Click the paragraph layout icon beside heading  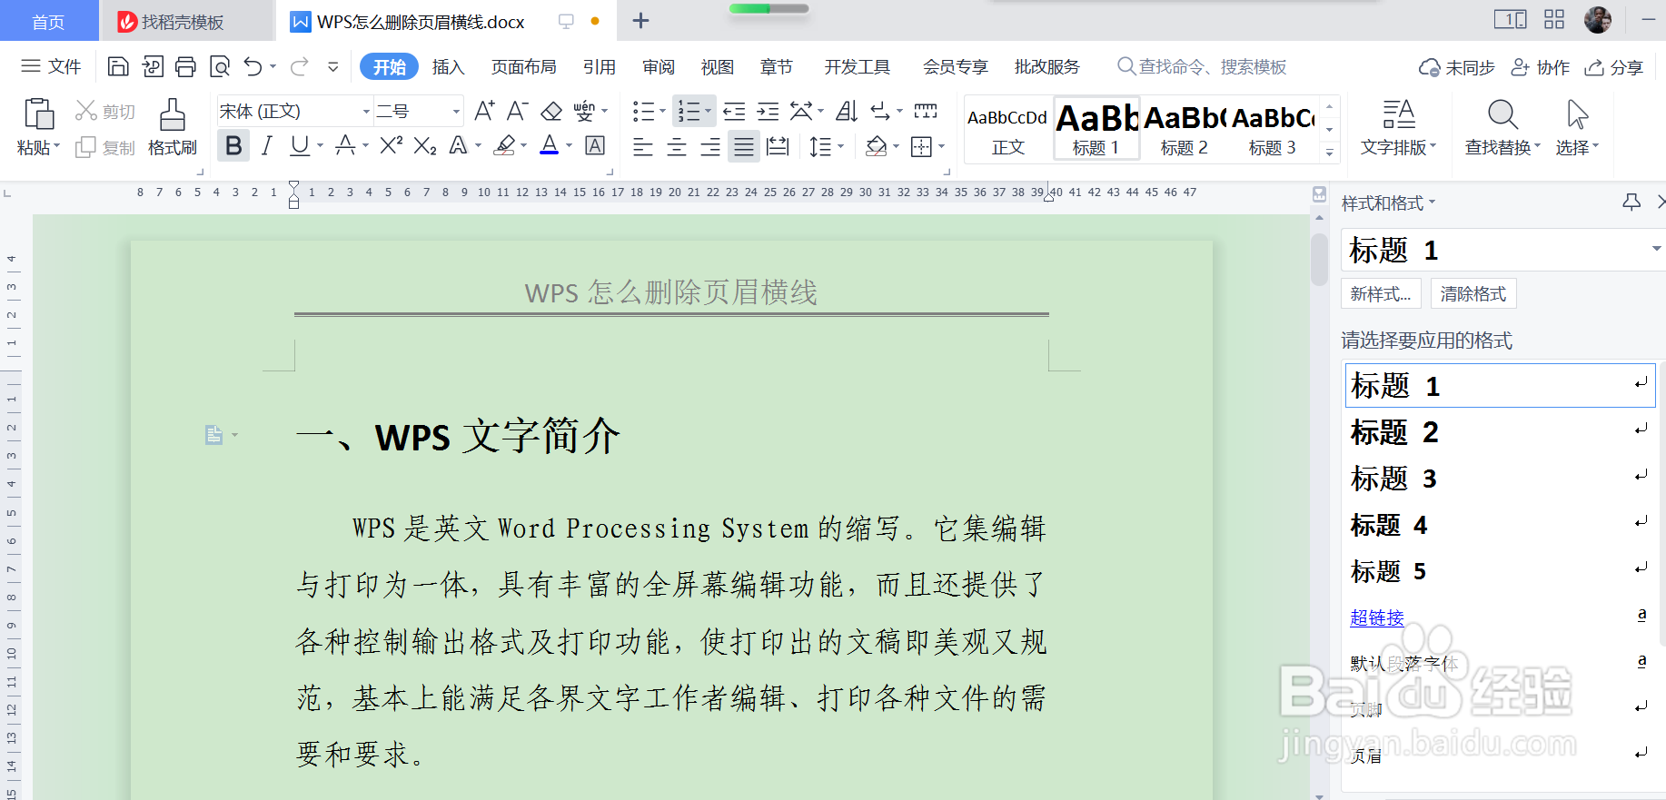click(213, 435)
